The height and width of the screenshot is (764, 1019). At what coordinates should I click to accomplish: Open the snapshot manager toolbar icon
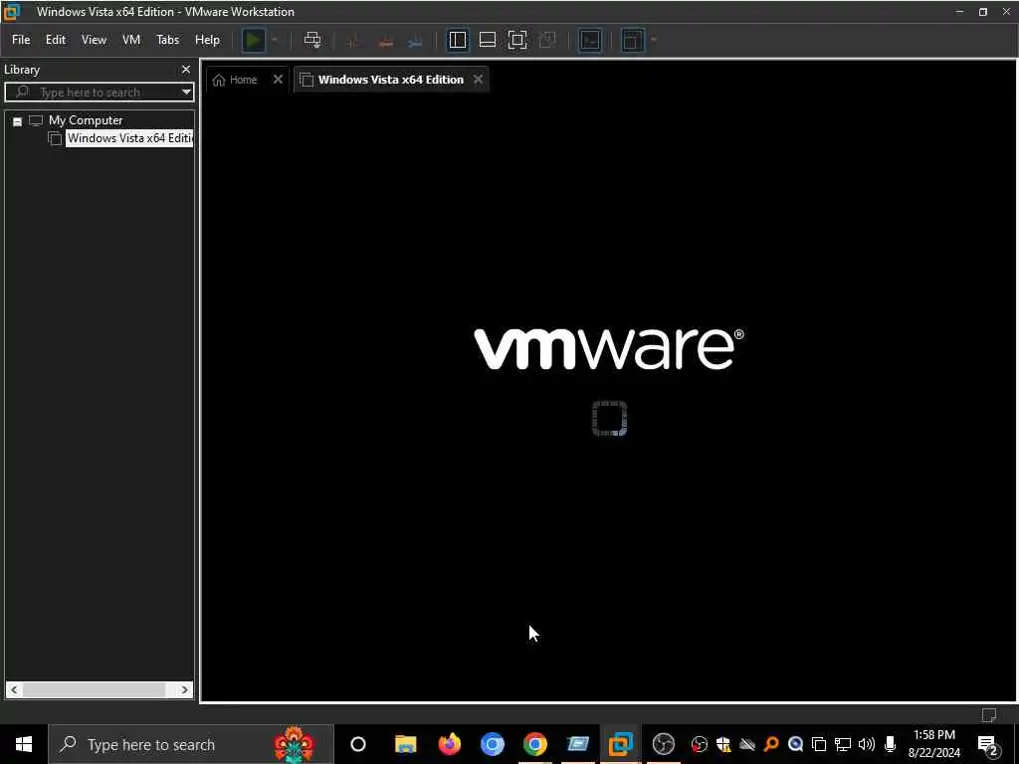(415, 41)
